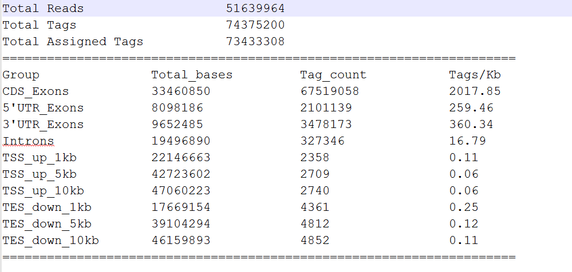
Task: Click the Group column header
Action: pyautogui.click(x=21, y=75)
